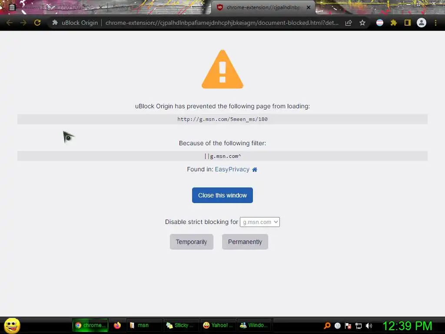The width and height of the screenshot is (445, 334).
Task: Open the Chrome three-dot menu
Action: (435, 23)
